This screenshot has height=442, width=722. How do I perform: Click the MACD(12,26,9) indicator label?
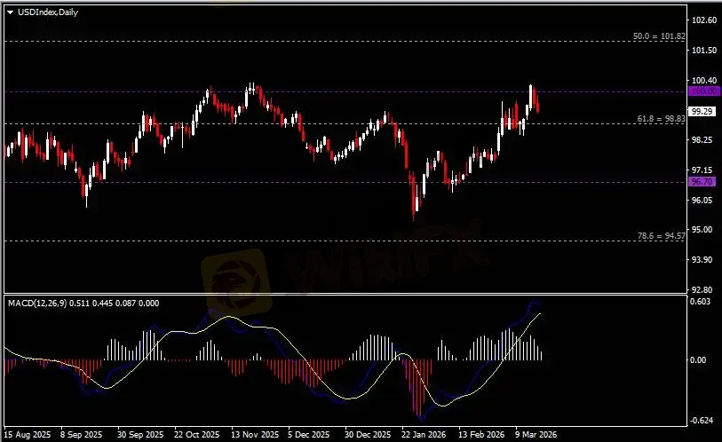click(37, 304)
